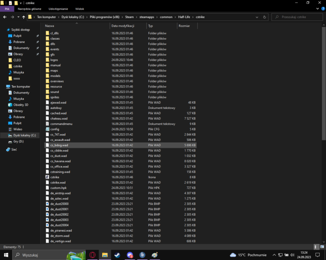Click Ten komputer in the address breadcrumb
This screenshot has height=260, width=326.
click(46, 17)
